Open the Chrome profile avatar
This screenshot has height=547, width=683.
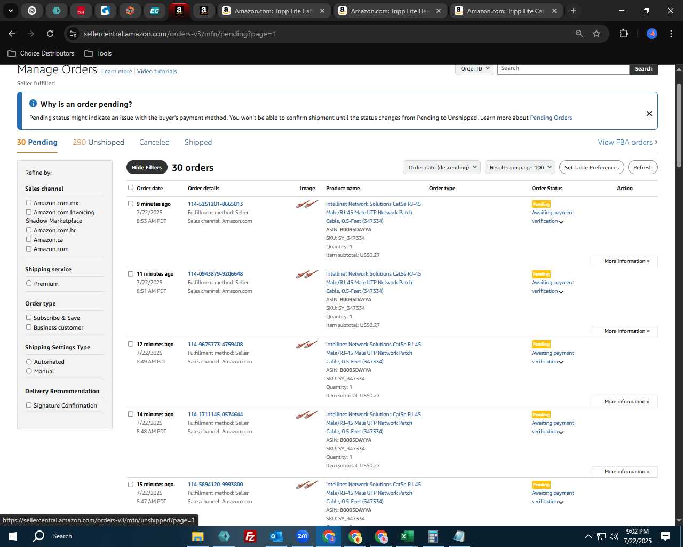[x=652, y=34]
